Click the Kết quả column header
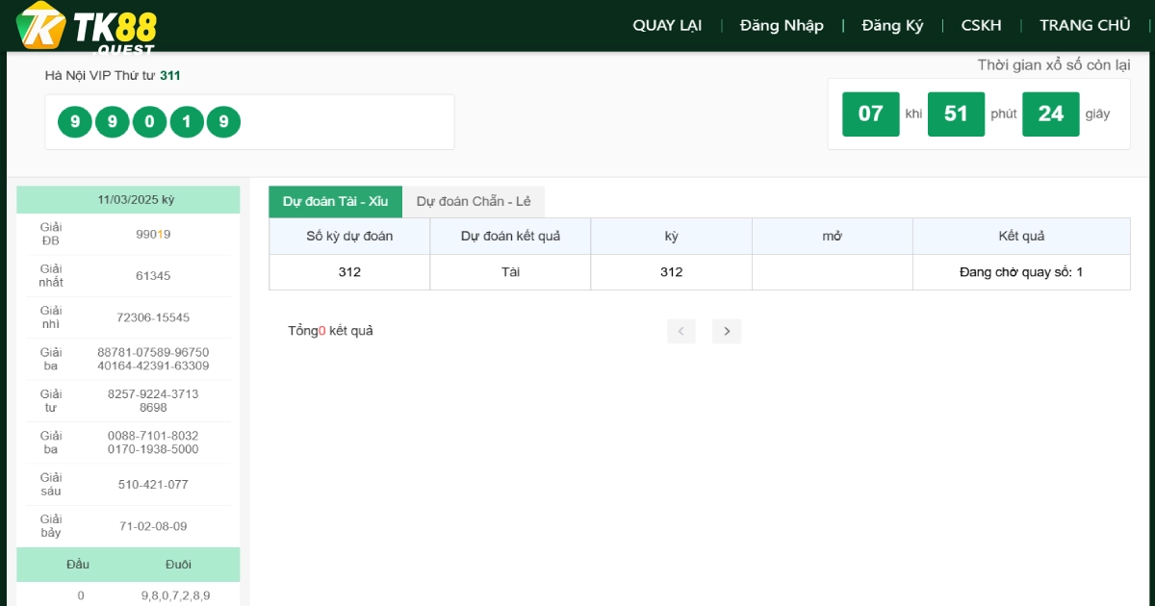 pyautogui.click(x=1021, y=236)
